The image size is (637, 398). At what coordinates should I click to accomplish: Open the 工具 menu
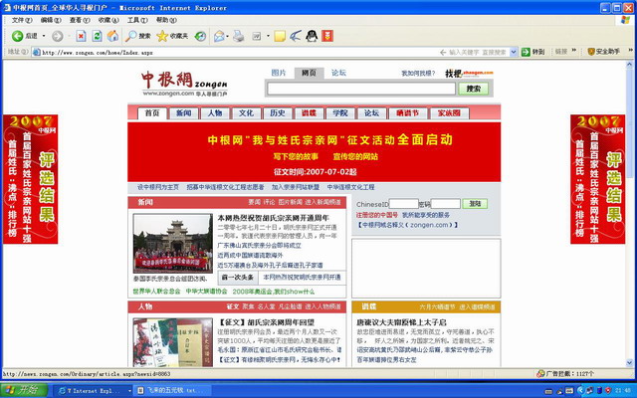point(137,20)
